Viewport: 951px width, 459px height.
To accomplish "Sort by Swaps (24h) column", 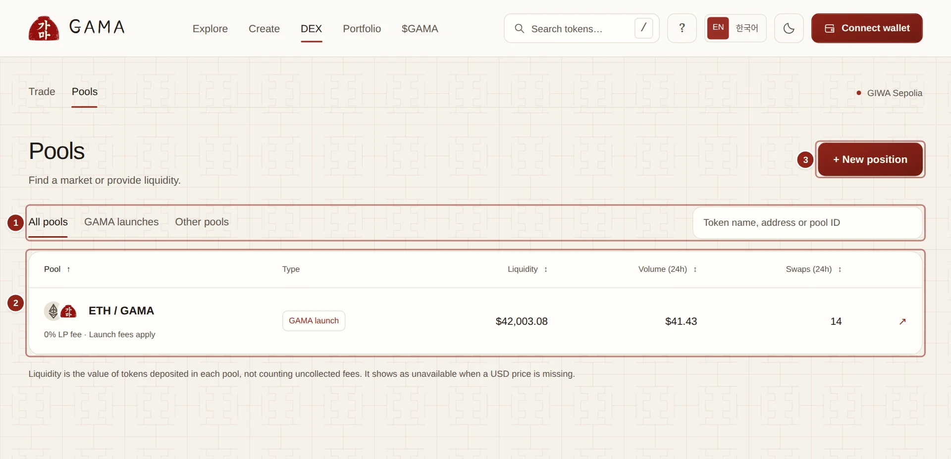I will [x=813, y=269].
